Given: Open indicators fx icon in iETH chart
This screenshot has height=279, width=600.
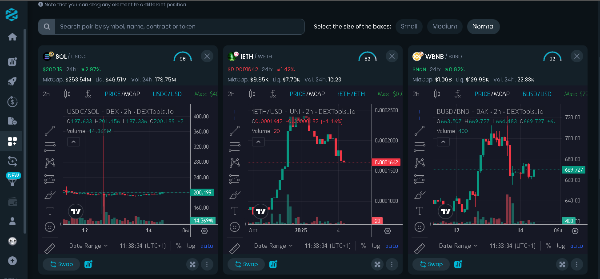Looking at the screenshot, I should (x=273, y=94).
